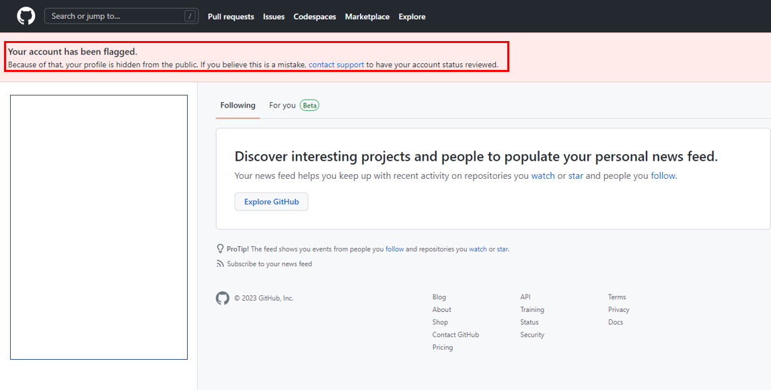Image resolution: width=771 pixels, height=390 pixels.
Task: Navigate to Codespaces in the navigation bar
Action: pyautogui.click(x=314, y=16)
